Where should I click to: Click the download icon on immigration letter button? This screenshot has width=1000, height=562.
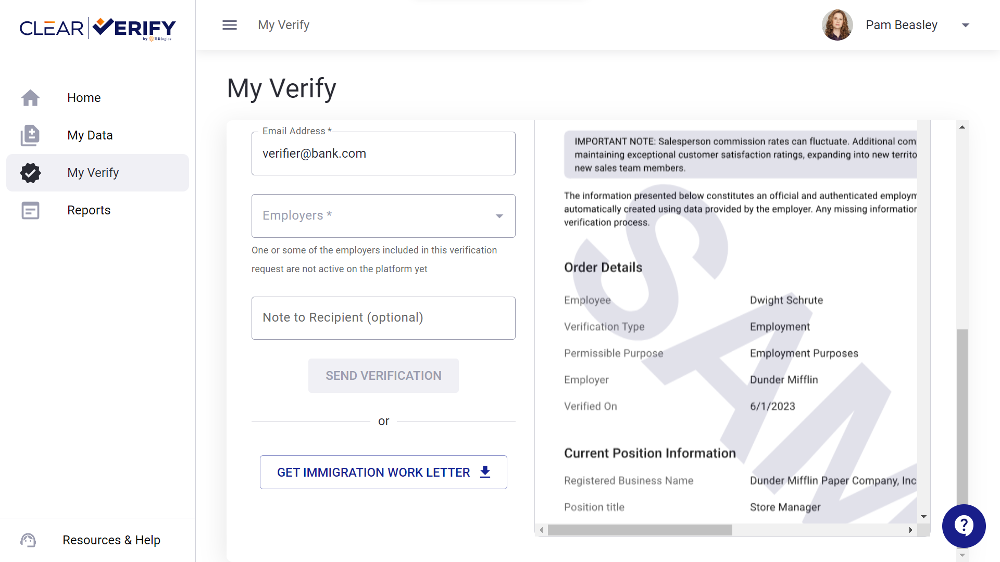point(485,472)
